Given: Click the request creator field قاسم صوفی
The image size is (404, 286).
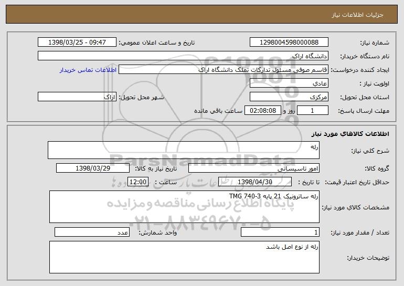Looking at the screenshot, I should click(224, 70).
